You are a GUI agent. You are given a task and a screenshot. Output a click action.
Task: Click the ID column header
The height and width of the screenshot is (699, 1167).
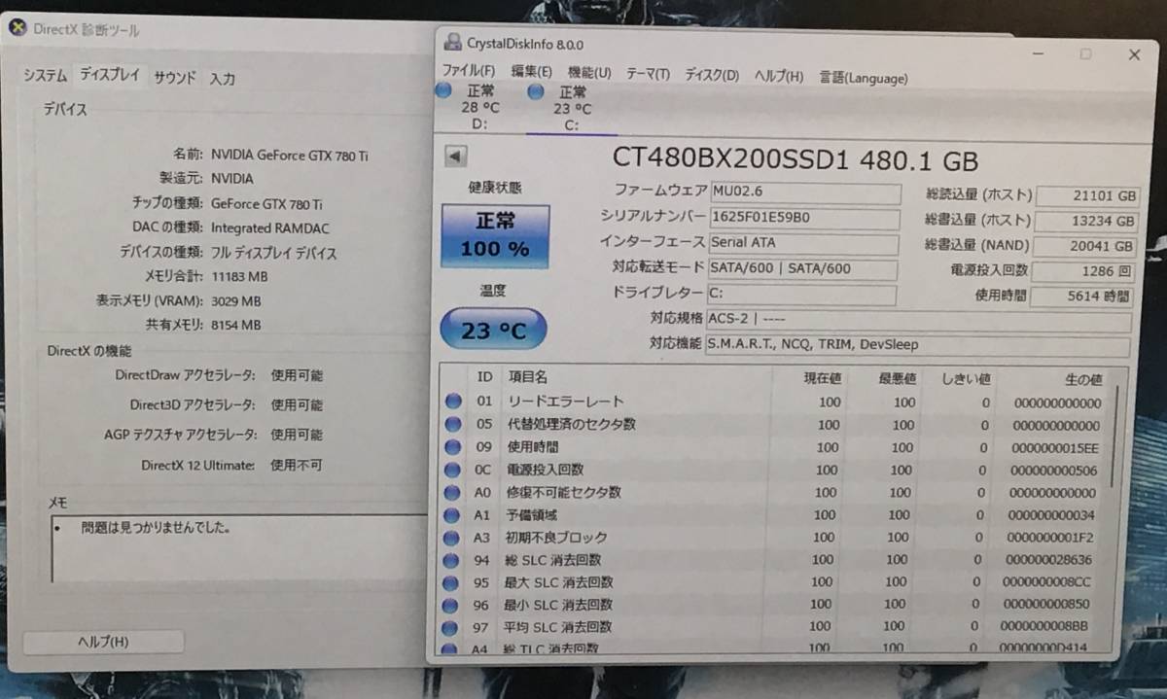point(484,377)
